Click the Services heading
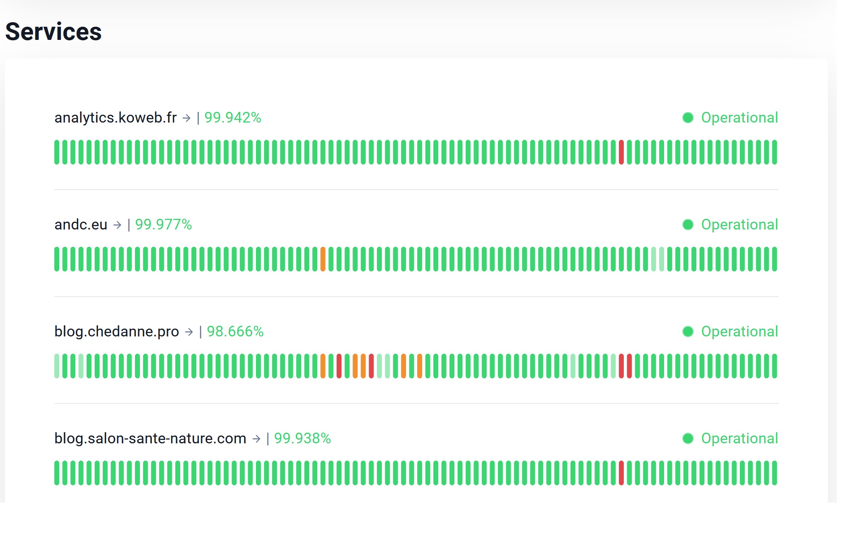Image resolution: width=853 pixels, height=533 pixels. click(x=53, y=32)
